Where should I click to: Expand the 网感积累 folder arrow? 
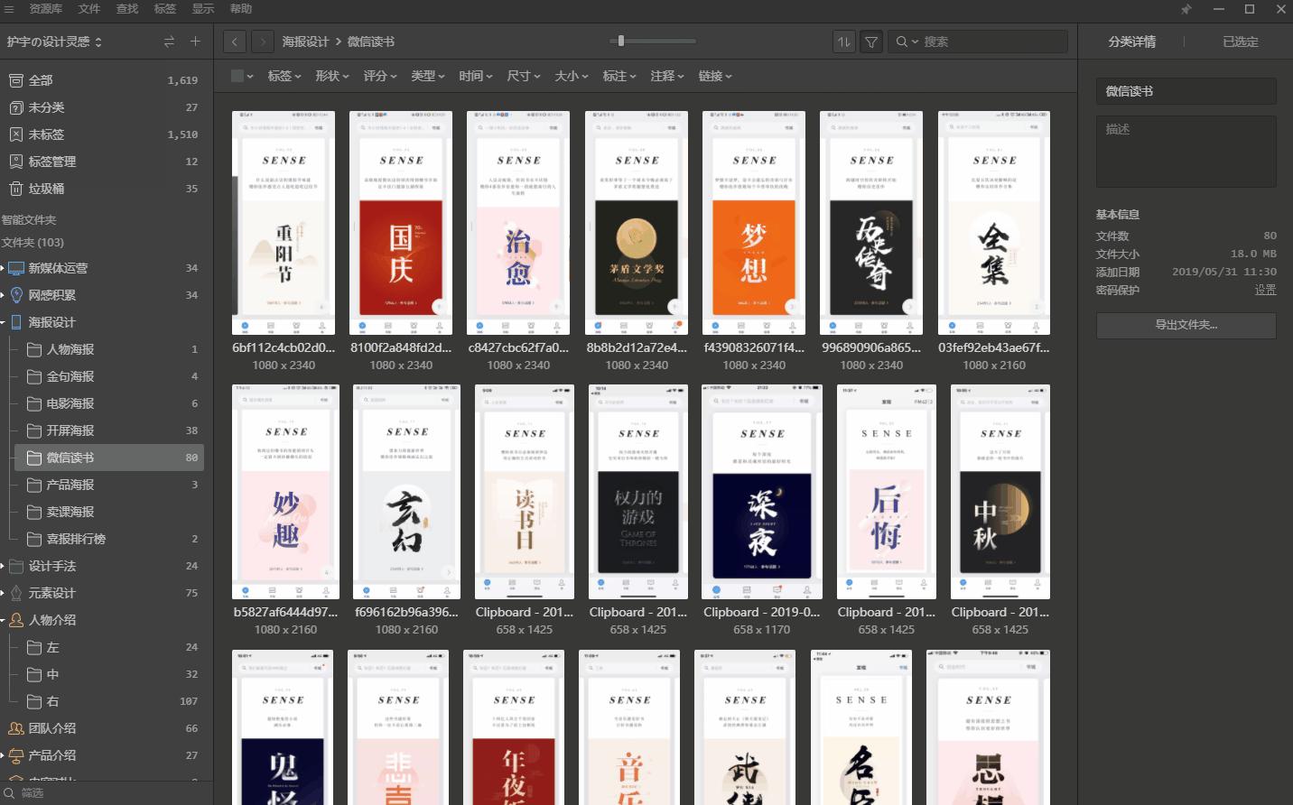pos(3,295)
